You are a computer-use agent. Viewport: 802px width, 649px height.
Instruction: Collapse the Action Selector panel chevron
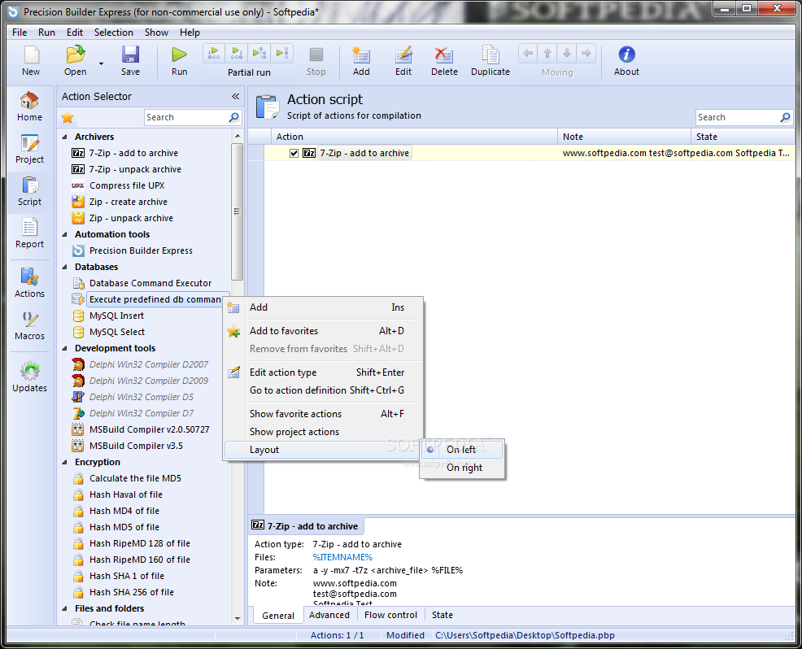pos(235,96)
